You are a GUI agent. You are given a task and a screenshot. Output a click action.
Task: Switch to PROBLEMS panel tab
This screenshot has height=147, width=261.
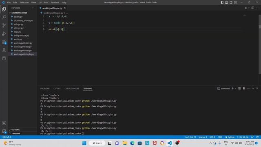(45, 89)
